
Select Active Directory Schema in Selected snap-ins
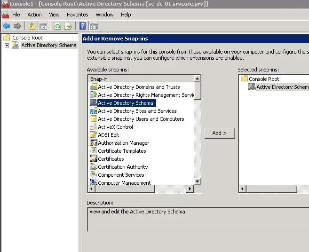pyautogui.click(x=282, y=87)
